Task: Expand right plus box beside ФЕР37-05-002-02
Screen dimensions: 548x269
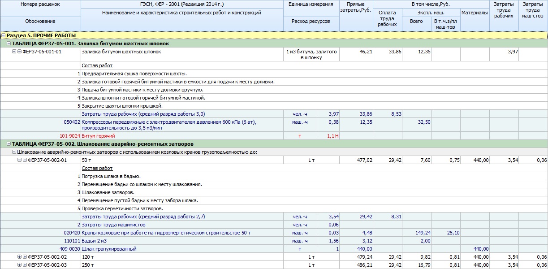Action: coord(25,257)
